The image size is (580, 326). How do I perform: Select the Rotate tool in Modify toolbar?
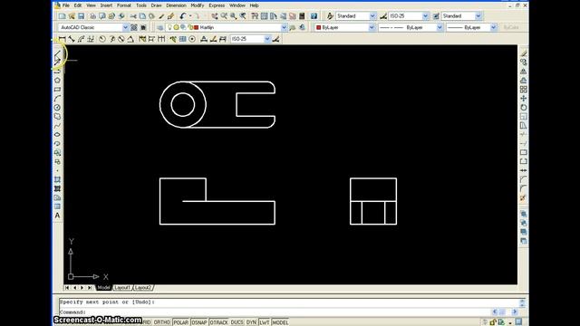(x=524, y=108)
